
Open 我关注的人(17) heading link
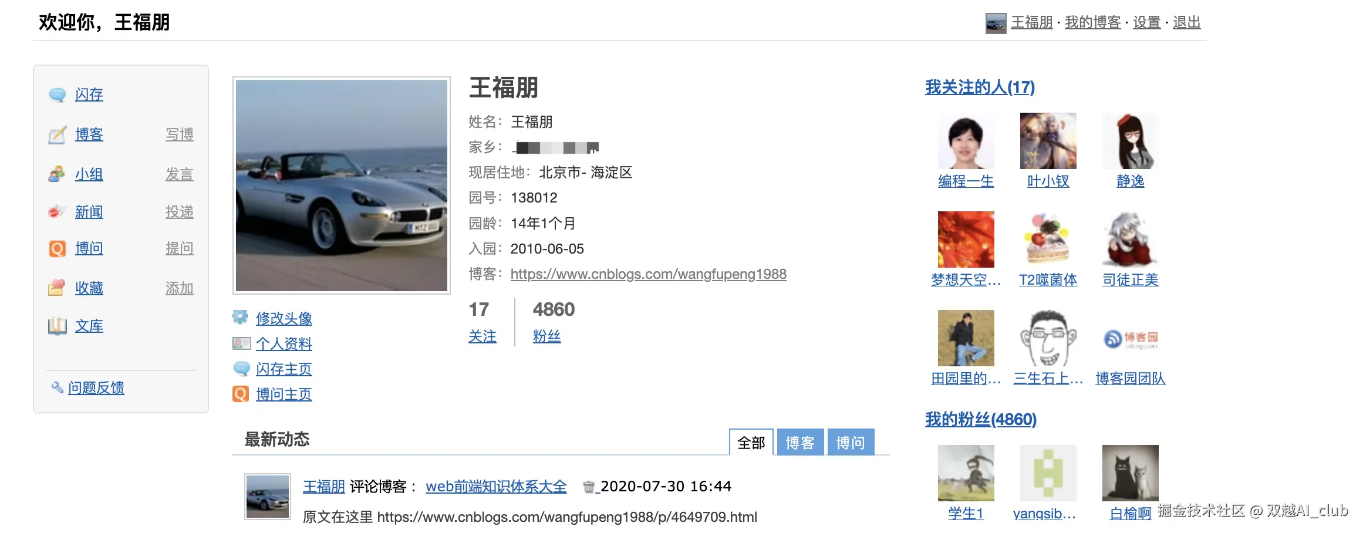(980, 87)
